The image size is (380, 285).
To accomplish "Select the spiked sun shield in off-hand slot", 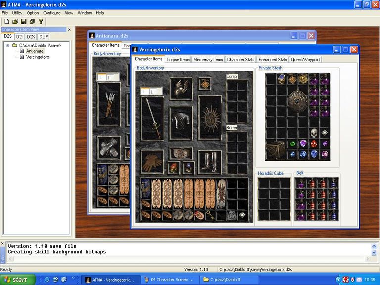I will point(210,118).
